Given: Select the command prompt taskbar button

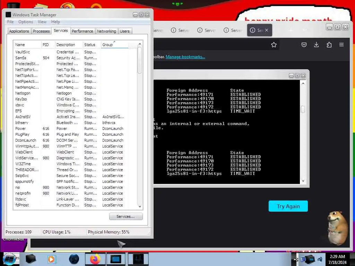Looking at the screenshot, I should coord(116,259).
